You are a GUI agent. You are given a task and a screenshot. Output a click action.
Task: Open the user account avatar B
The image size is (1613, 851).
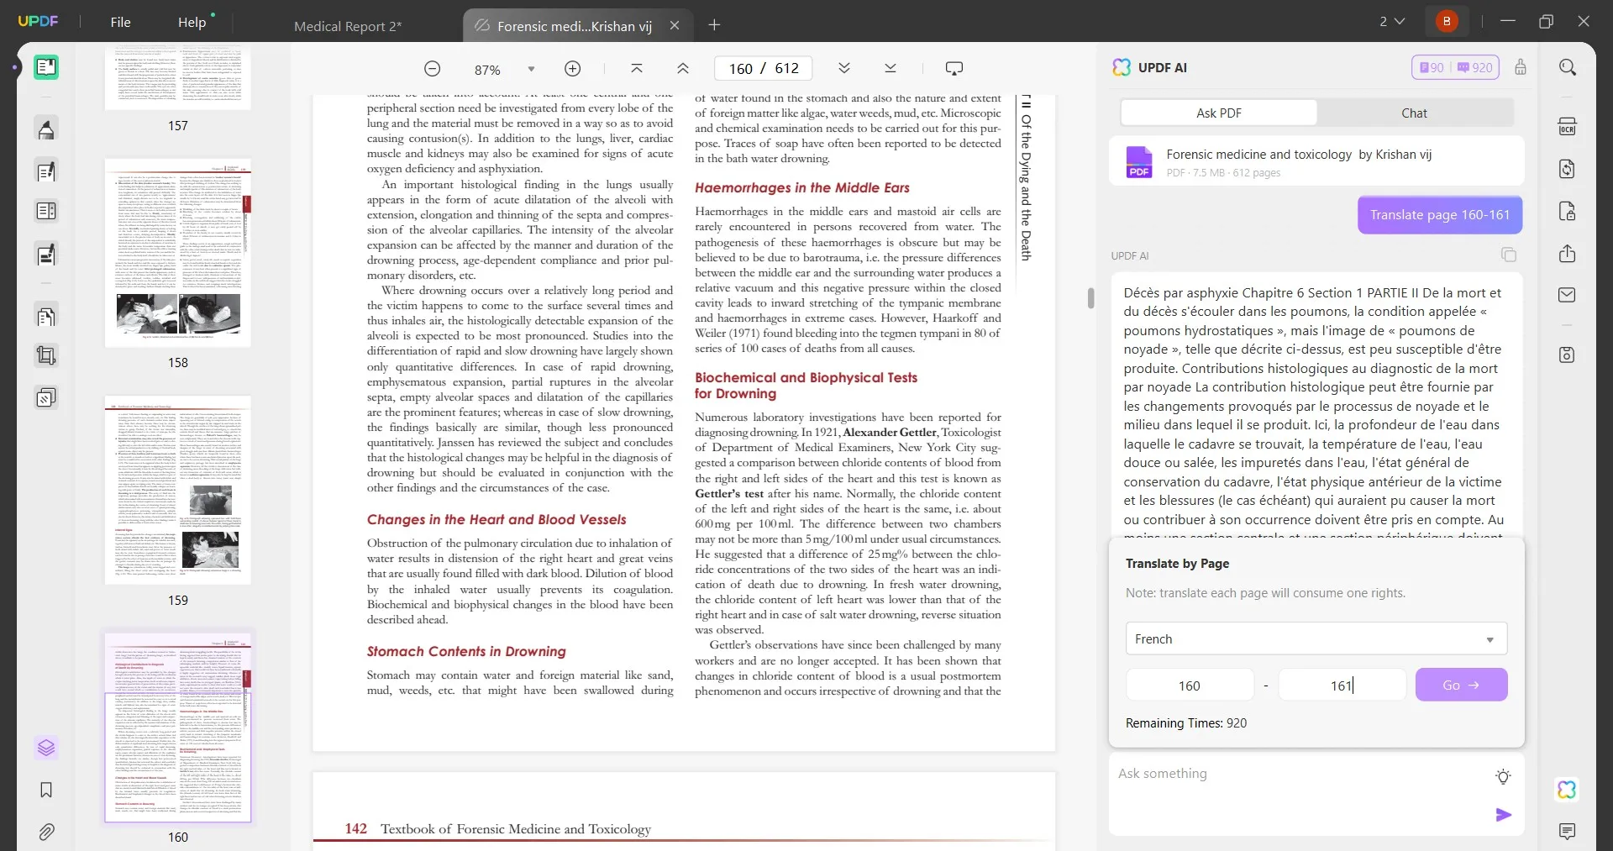click(1447, 21)
